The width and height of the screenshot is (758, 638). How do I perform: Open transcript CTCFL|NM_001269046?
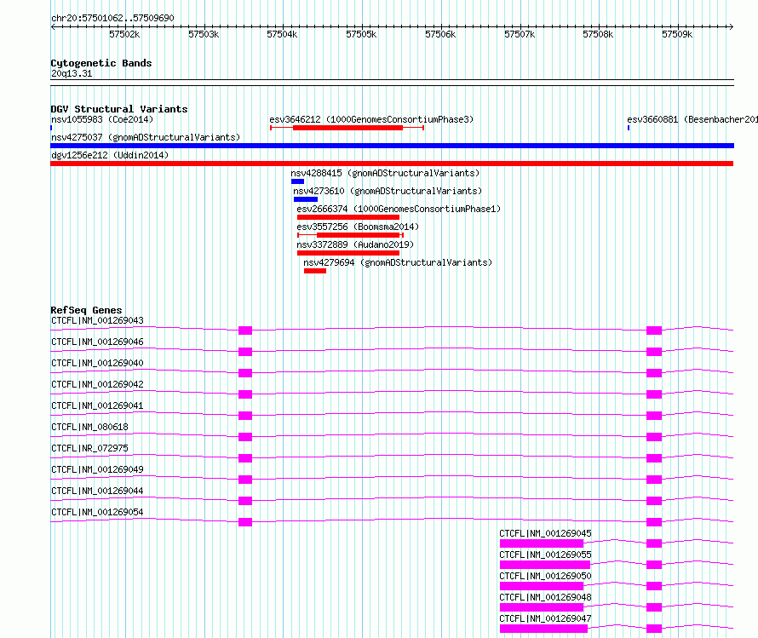coord(97,342)
